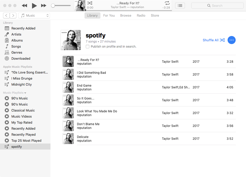Open Up Next queue list icon

[x=180, y=6]
